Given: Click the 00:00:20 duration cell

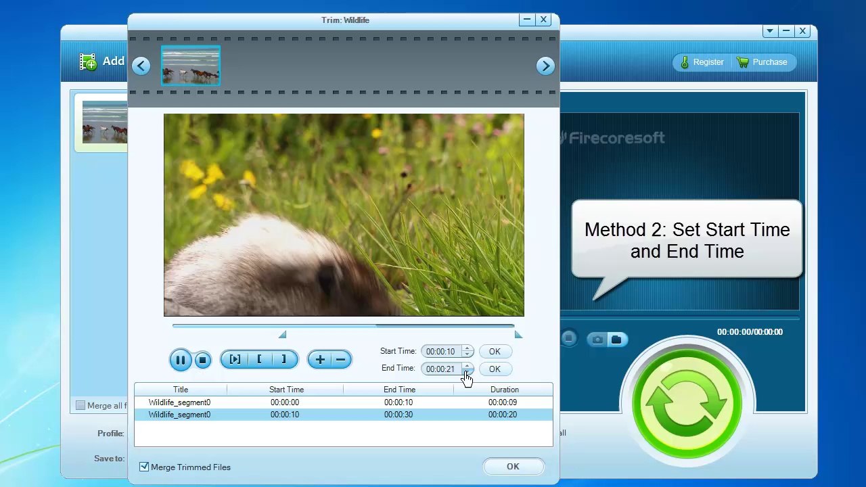Looking at the screenshot, I should tap(503, 415).
